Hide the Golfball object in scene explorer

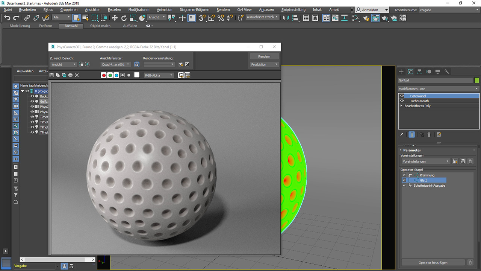(32, 101)
